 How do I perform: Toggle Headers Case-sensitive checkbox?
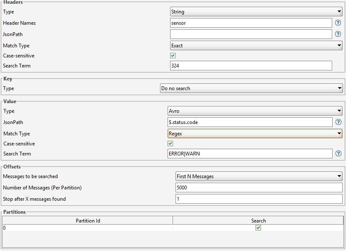coord(173,56)
